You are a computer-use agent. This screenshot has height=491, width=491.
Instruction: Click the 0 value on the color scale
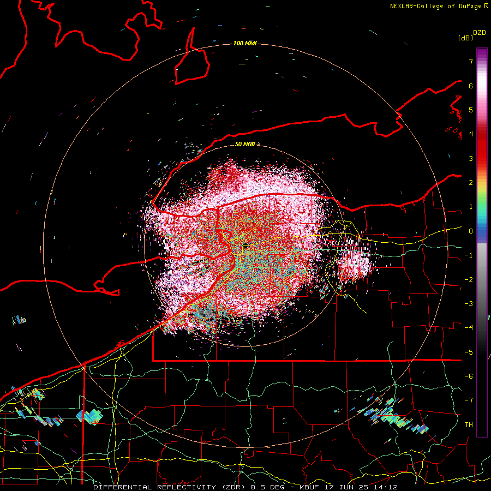471,231
